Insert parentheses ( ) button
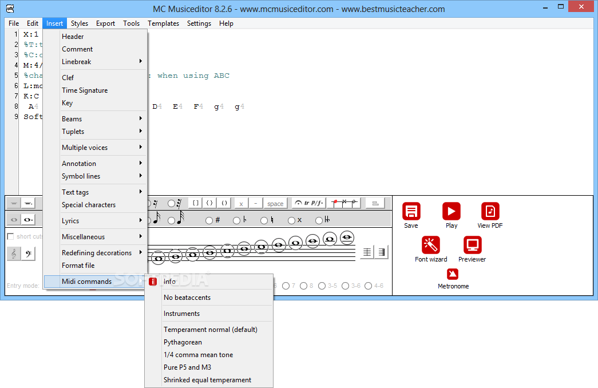The height and width of the screenshot is (388, 598). pos(224,203)
